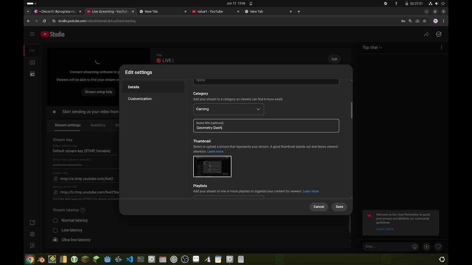Click the password key icon in address bar
This screenshot has width=472, height=265.
(403, 21)
